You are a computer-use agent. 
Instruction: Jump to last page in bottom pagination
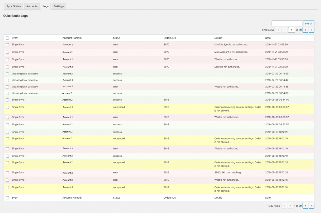311,206
